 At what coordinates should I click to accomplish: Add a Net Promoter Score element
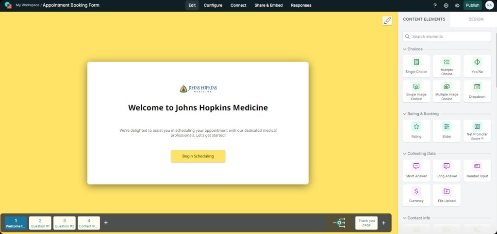pyautogui.click(x=477, y=131)
